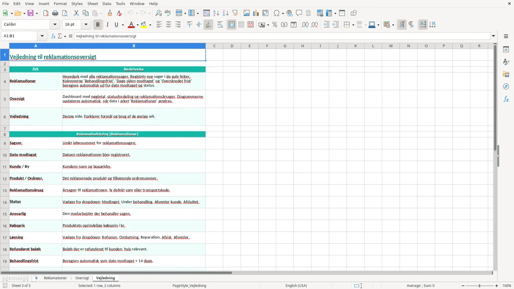Add a decimal place
514x289 pixels.
(305, 25)
